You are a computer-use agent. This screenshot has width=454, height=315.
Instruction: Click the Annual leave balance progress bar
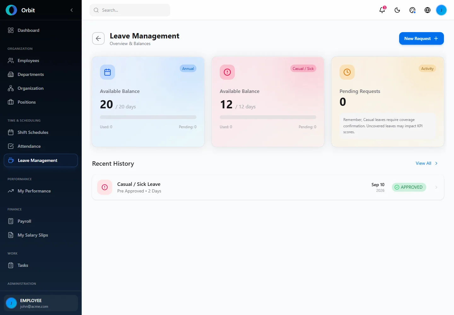click(148, 117)
